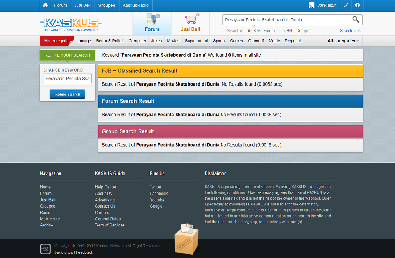Open Jual Beli in top navigation bar
Screen dimensions: 395x258
82,5
